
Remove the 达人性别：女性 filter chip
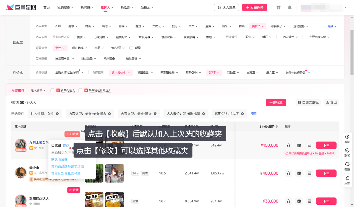pyautogui.click(x=57, y=114)
